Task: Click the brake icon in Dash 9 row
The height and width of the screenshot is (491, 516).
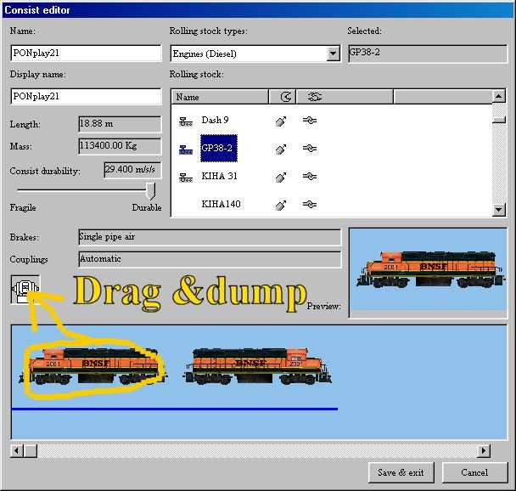Action: coord(281,121)
